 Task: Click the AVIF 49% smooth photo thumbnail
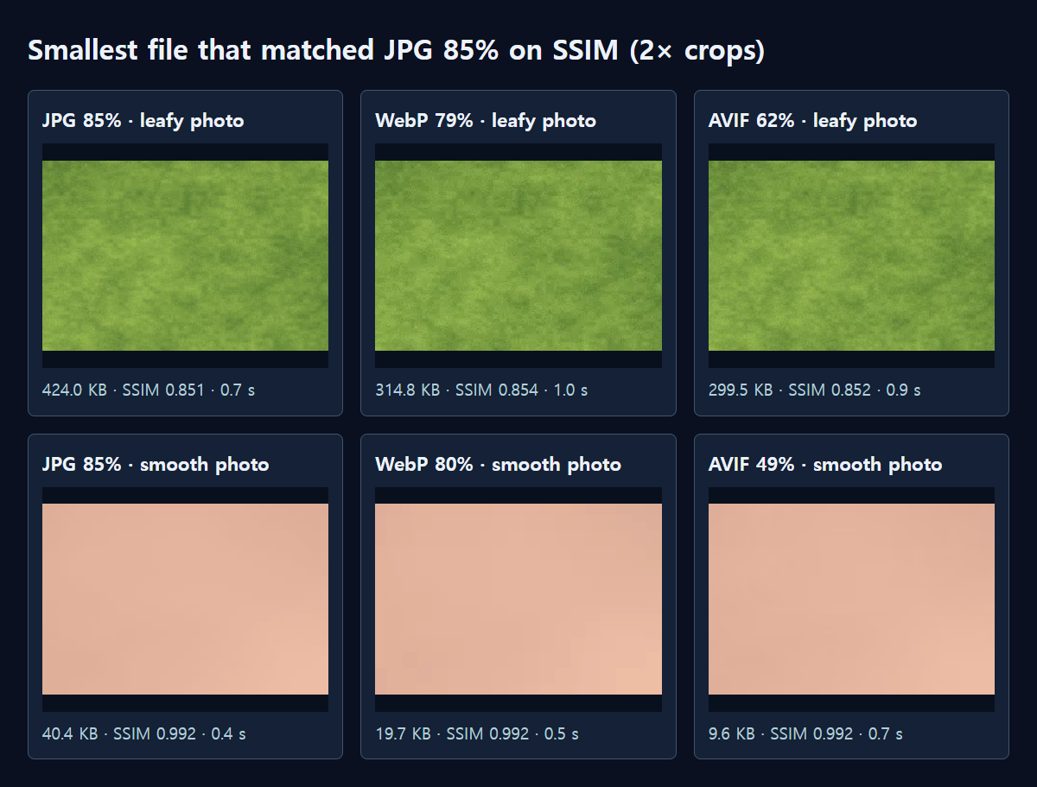851,600
